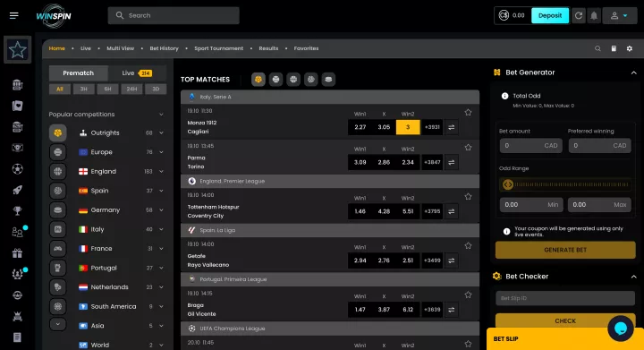
Task: Click the GENERATE BET button
Action: tap(565, 250)
